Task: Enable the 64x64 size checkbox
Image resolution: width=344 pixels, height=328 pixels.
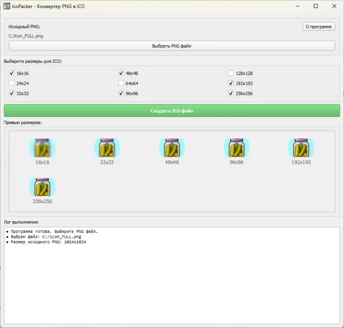Action: pos(121,83)
